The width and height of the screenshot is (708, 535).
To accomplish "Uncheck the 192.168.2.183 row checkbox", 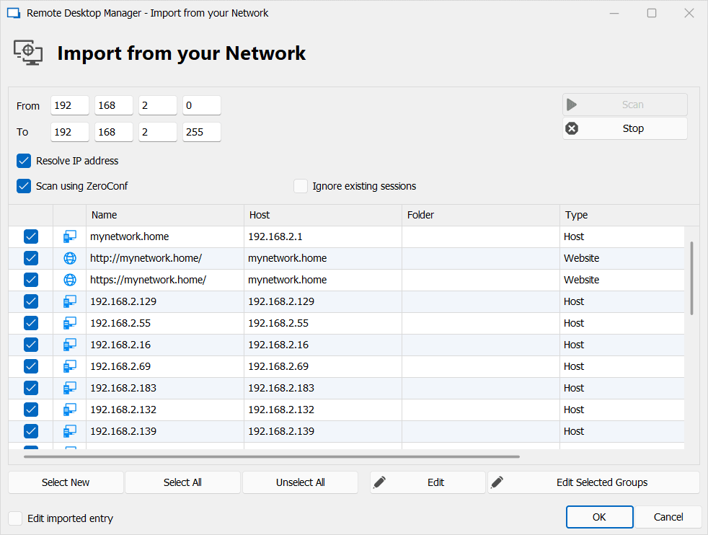I will 31,388.
